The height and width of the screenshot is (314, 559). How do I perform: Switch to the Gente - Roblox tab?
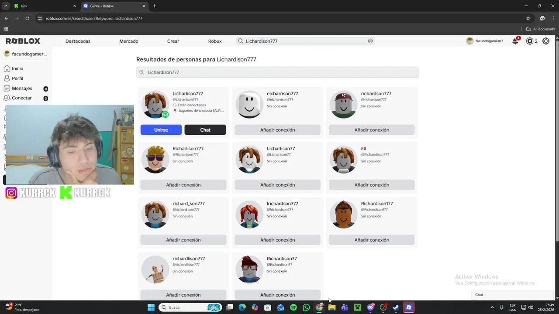(x=114, y=6)
